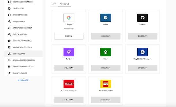Link PlayStation Network via Collegati
This screenshot has width=176, height=107.
click(x=143, y=68)
